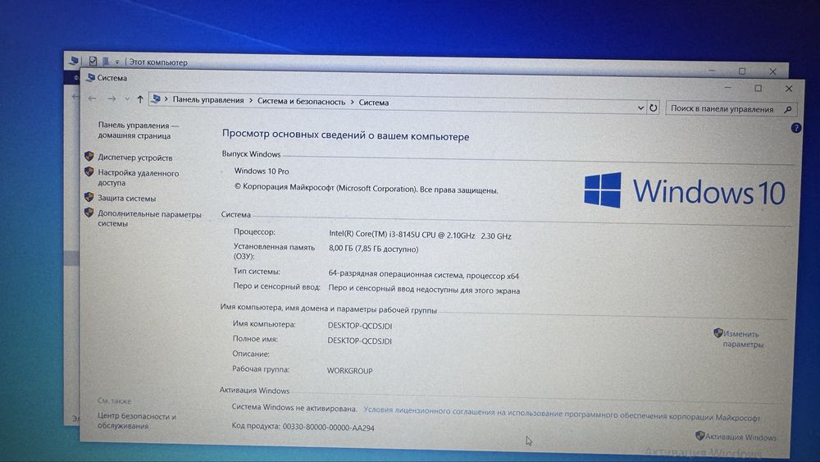
Task: Open the license terms link Условия лицензионного соглашения
Action: coord(562,414)
